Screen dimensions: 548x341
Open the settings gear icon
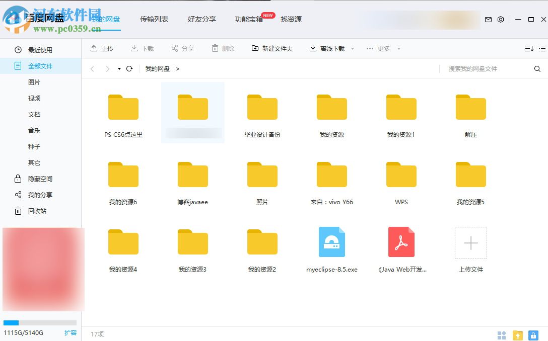[500, 19]
